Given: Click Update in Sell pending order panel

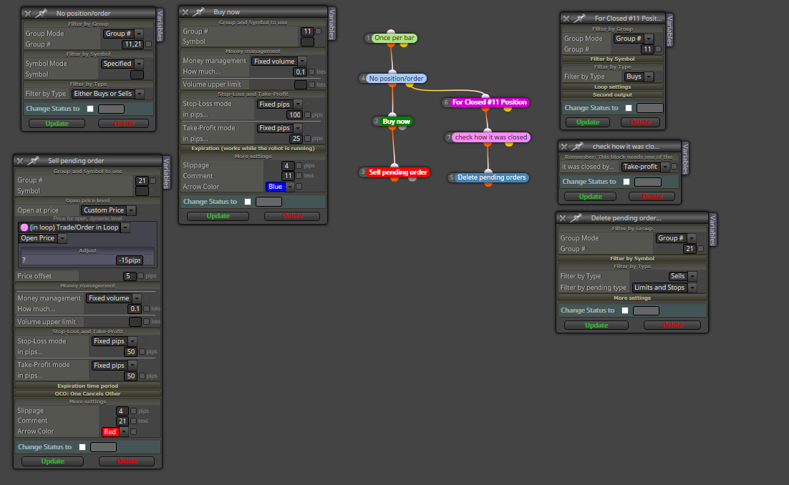Looking at the screenshot, I should pyautogui.click(x=53, y=461).
